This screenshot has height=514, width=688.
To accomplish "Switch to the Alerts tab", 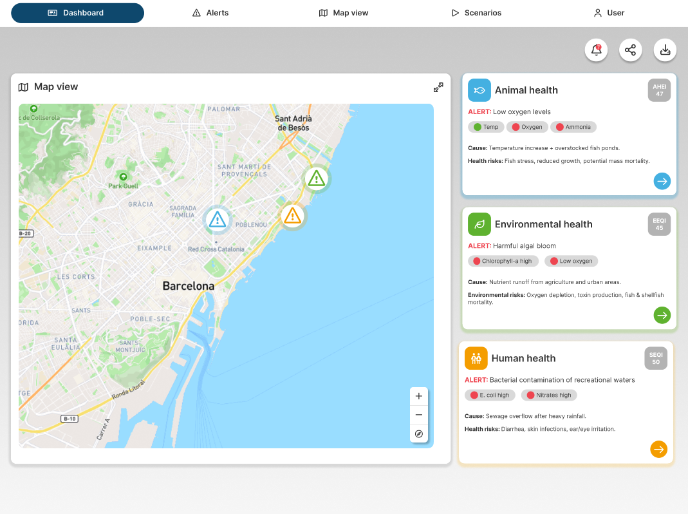I will coord(210,13).
